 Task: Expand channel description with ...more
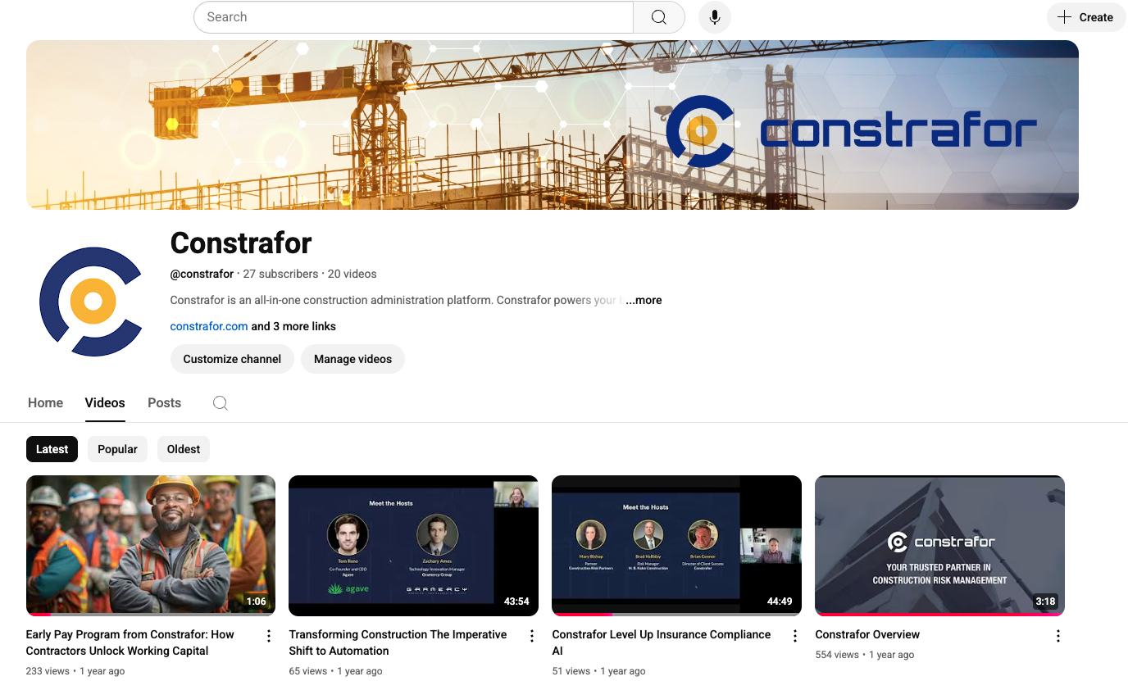click(644, 300)
